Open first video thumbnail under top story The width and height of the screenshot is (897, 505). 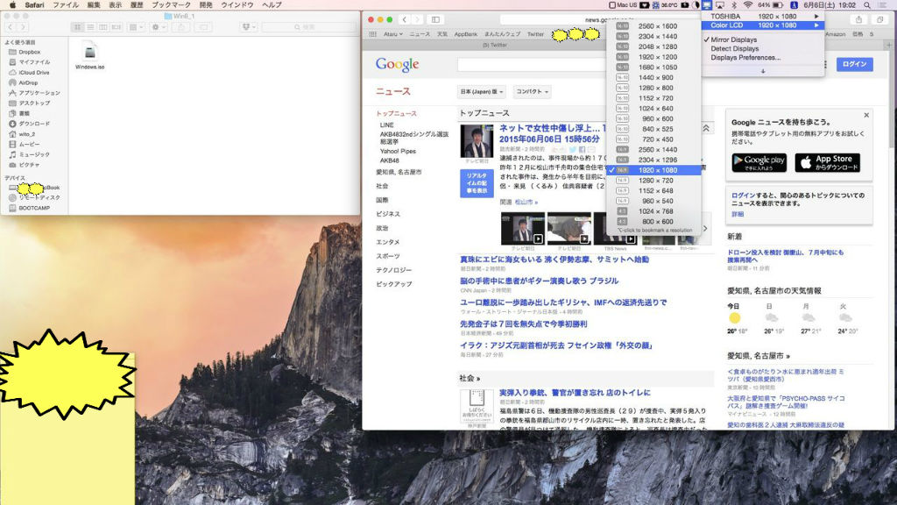pos(522,229)
